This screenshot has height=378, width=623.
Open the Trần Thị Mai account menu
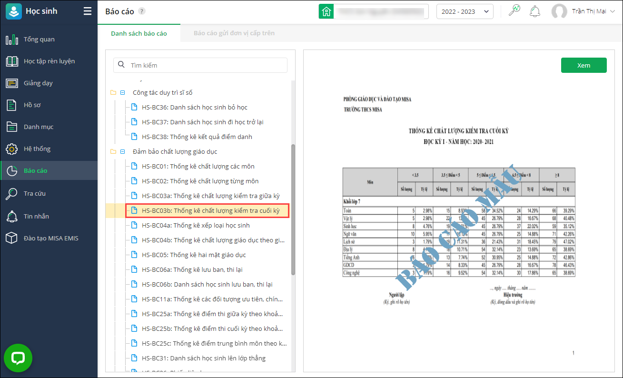pyautogui.click(x=593, y=11)
